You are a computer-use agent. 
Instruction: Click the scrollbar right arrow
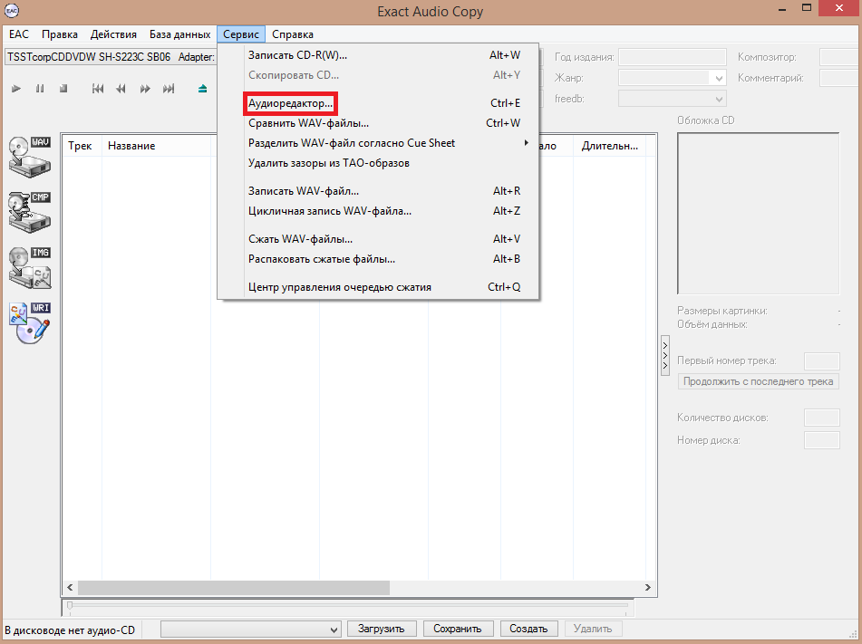pos(647,588)
